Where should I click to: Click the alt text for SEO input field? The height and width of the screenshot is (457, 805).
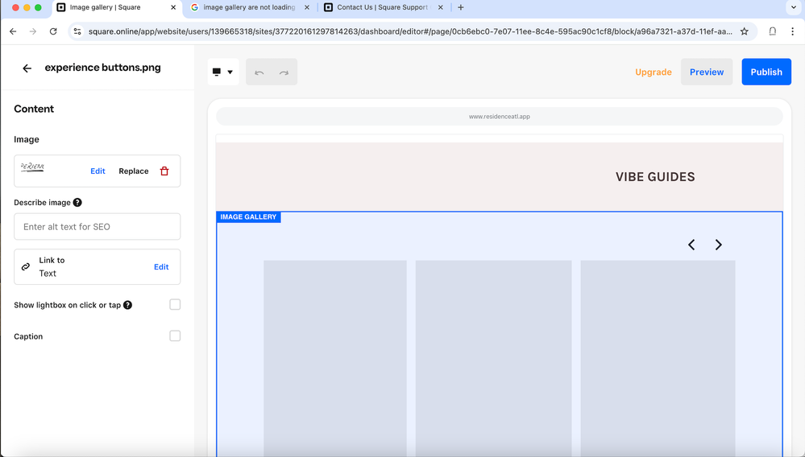pyautogui.click(x=98, y=227)
